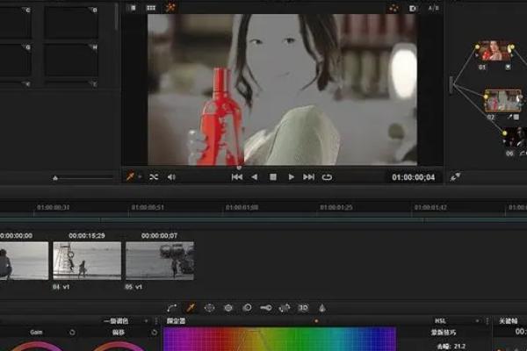The width and height of the screenshot is (527, 351).
Task: Click the hue spectrum bar in qualifier
Action: click(x=279, y=339)
